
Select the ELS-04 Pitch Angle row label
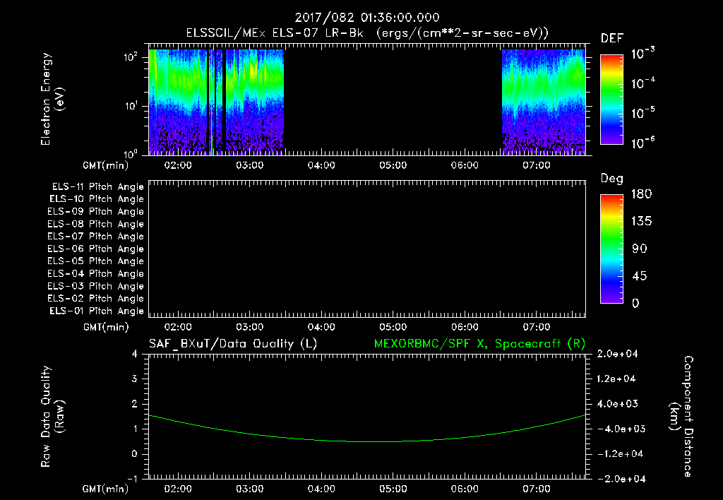click(x=95, y=274)
